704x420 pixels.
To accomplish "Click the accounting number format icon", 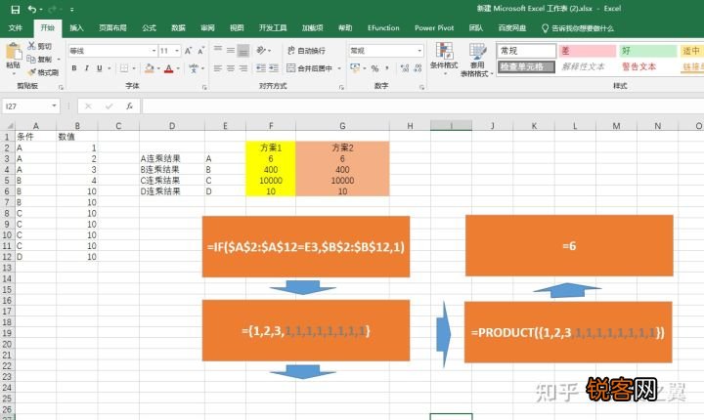I will tap(355, 68).
